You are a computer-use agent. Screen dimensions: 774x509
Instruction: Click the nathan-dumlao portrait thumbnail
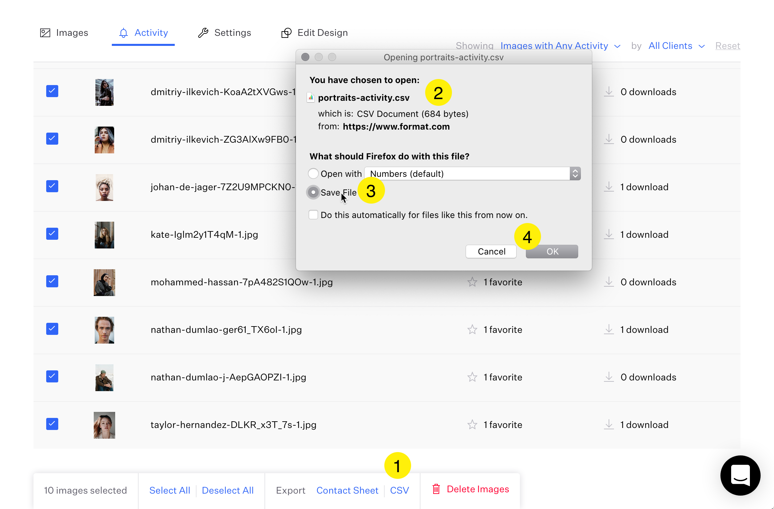coord(104,330)
